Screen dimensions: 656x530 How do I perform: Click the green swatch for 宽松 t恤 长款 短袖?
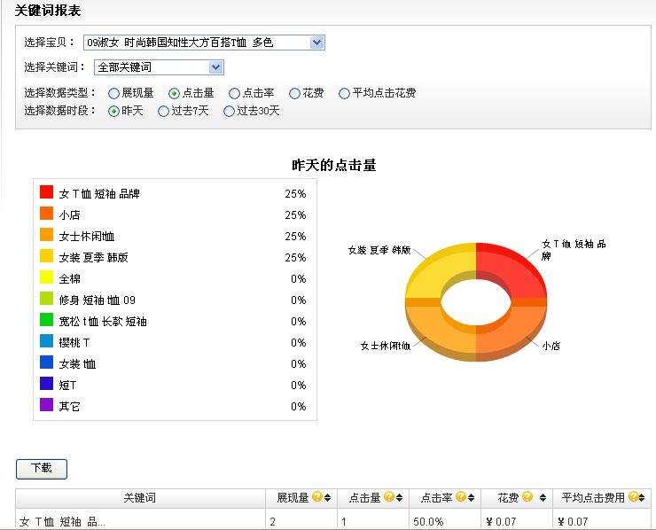point(47,320)
